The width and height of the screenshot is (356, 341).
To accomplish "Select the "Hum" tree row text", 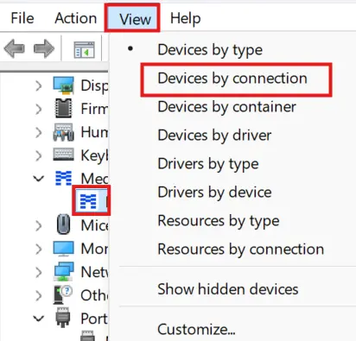I will 94,132.
